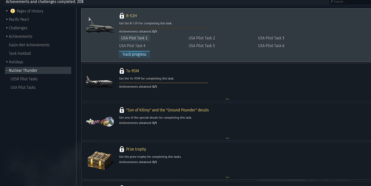Select USA Pilot Task 1
Viewport: 371px width, 186px height.
pos(134,38)
